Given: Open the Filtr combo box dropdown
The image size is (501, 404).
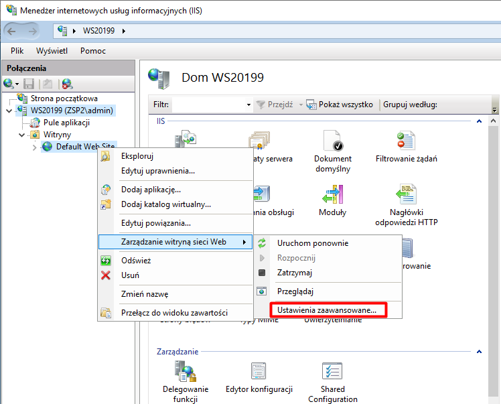Looking at the screenshot, I should (248, 105).
